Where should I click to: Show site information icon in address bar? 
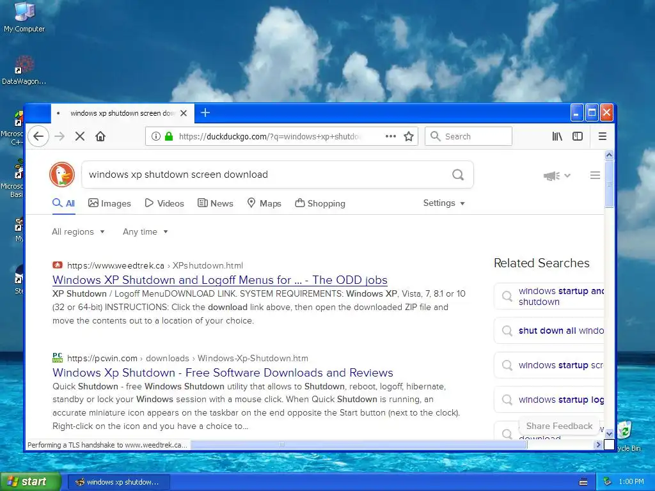[x=156, y=136]
